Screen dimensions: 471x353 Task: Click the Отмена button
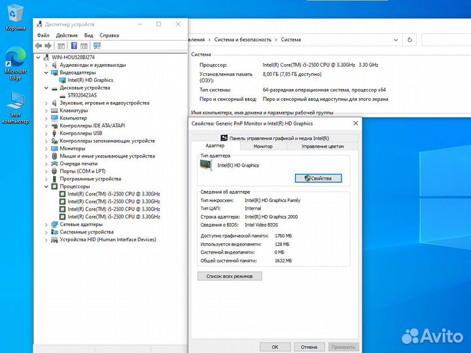click(x=309, y=347)
